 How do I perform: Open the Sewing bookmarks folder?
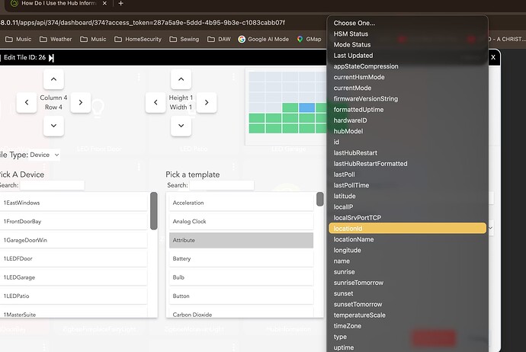point(184,39)
